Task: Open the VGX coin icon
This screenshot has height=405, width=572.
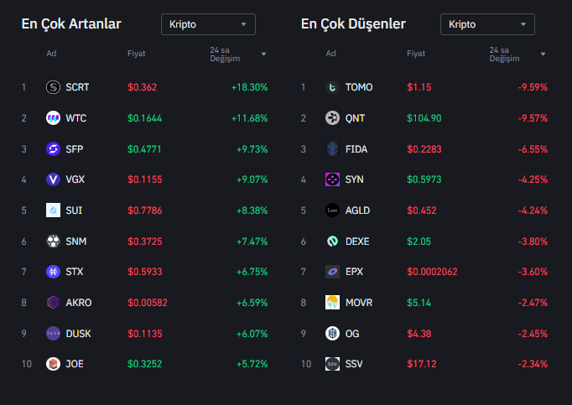Action: 54,179
